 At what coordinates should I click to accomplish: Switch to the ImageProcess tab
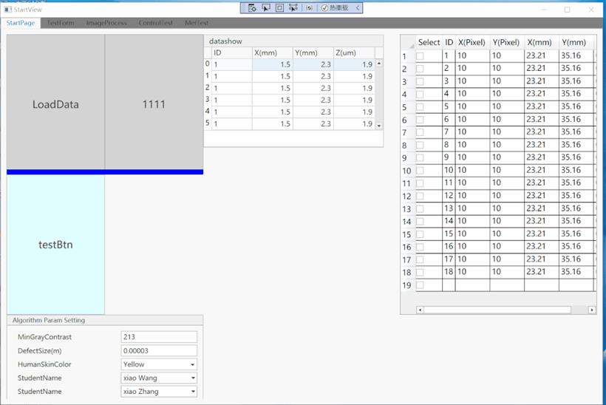point(106,23)
